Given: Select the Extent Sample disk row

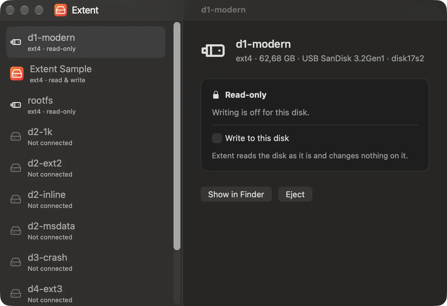Looking at the screenshot, I should click(86, 74).
